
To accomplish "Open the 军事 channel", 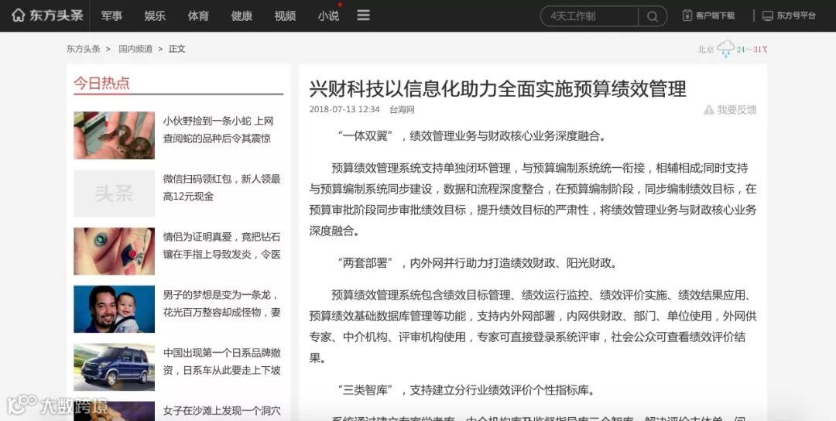I will 112,16.
